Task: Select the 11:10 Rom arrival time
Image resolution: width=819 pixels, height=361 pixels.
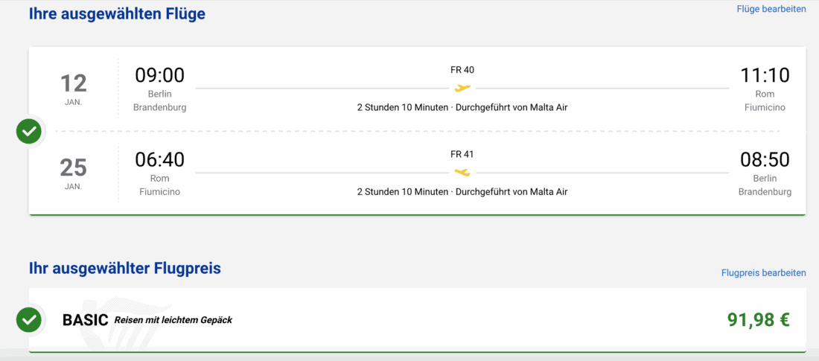Action: click(765, 75)
